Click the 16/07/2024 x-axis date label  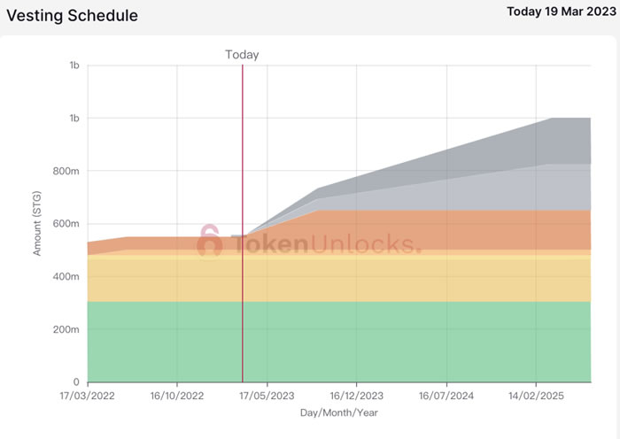coord(446,396)
